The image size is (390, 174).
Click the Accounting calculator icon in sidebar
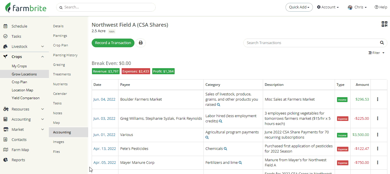[x=5, y=119]
